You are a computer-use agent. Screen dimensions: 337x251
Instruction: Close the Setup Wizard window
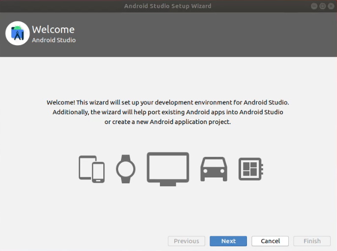331,6
